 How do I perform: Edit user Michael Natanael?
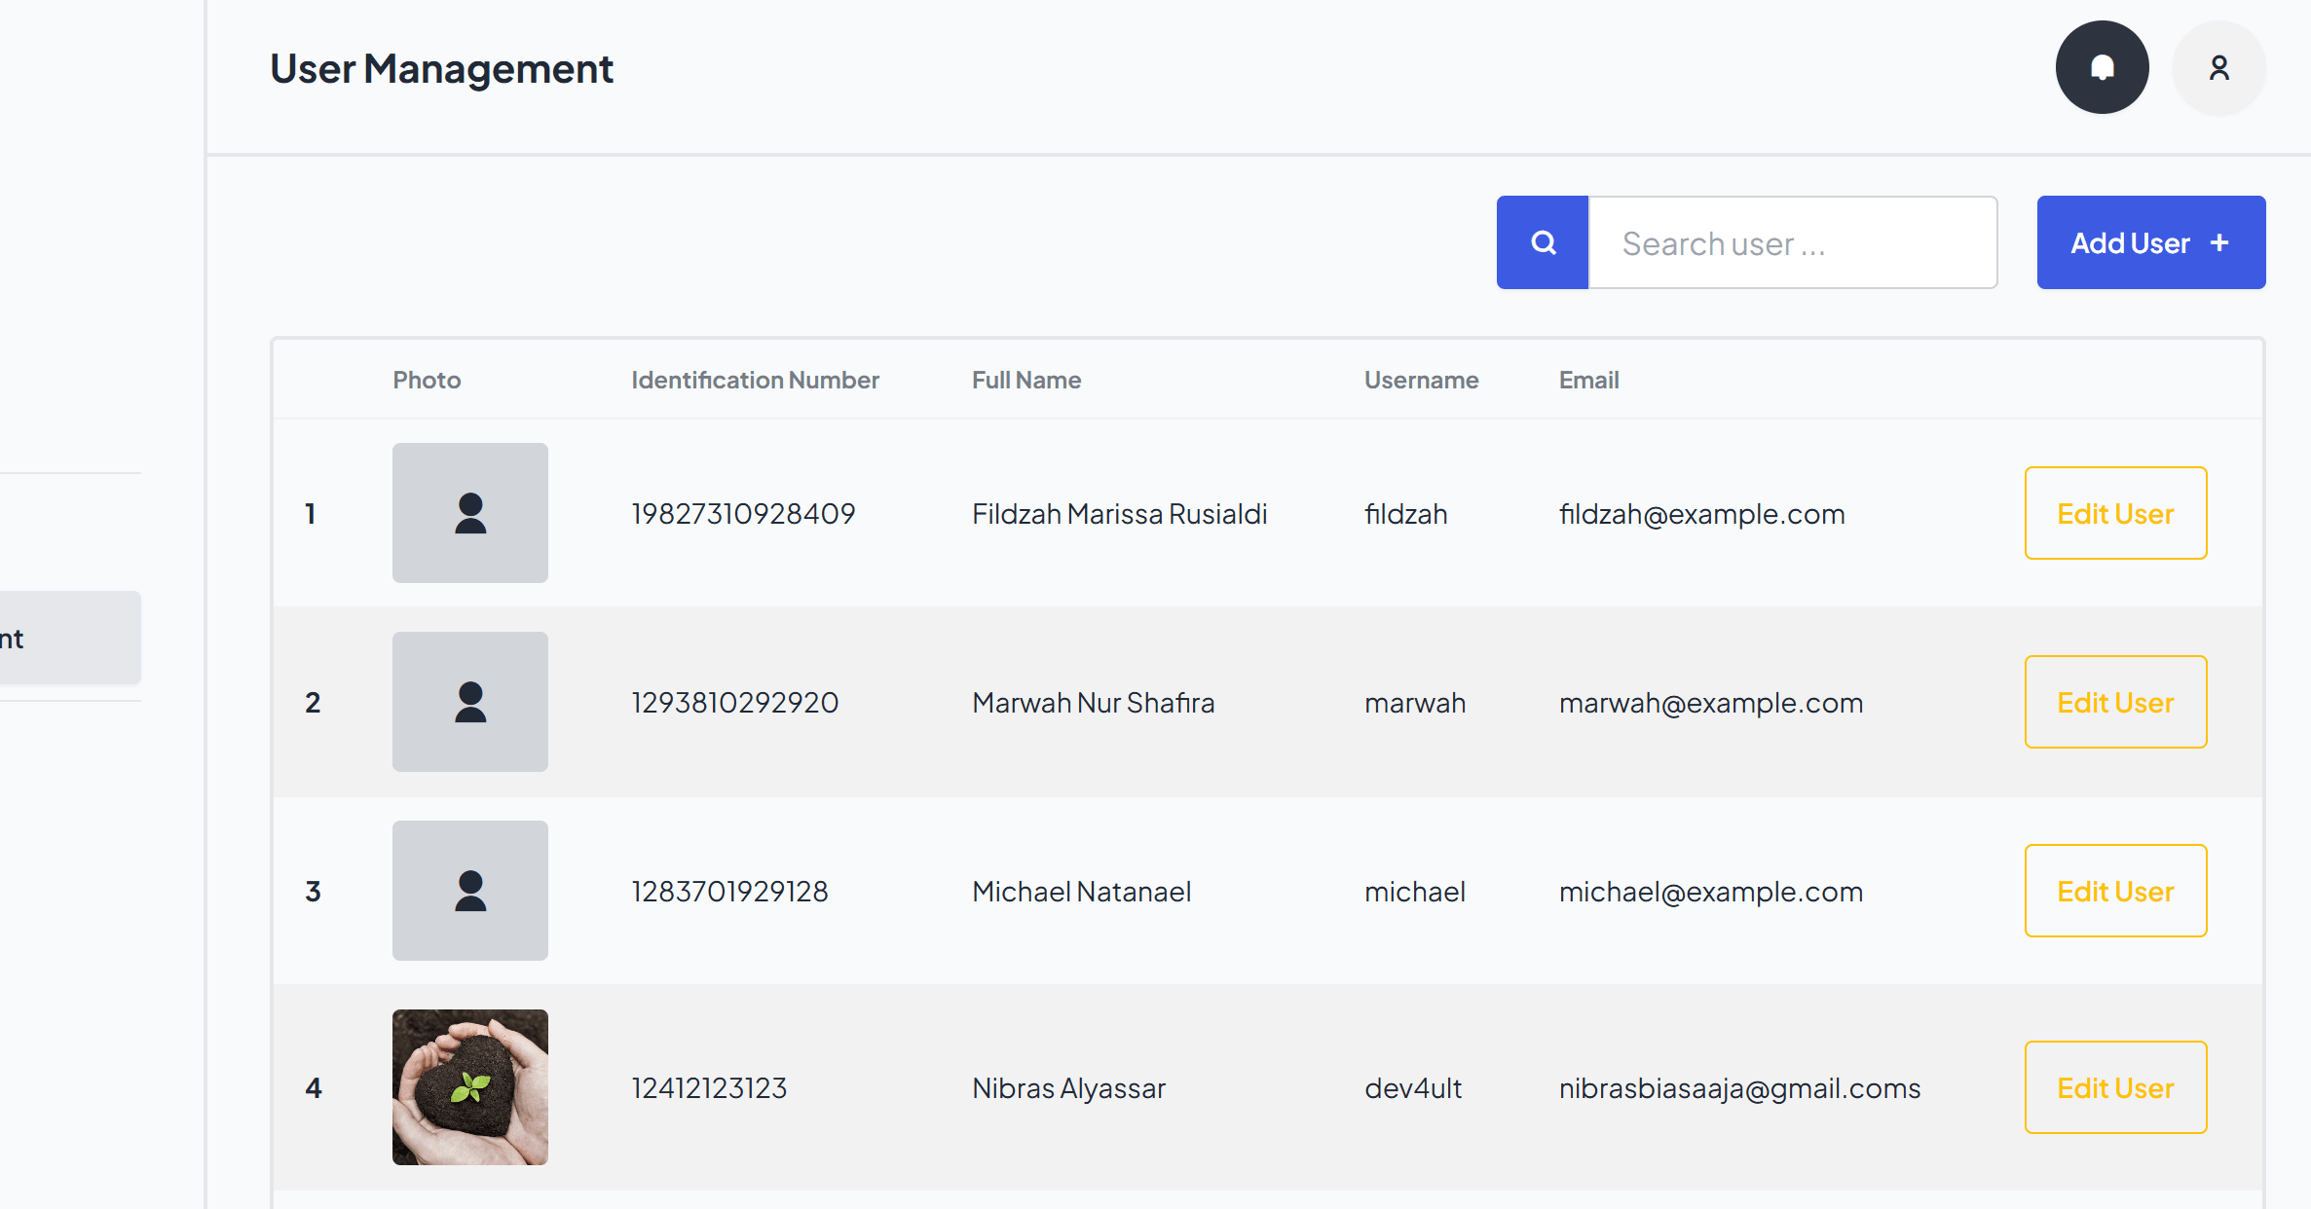point(2115,891)
